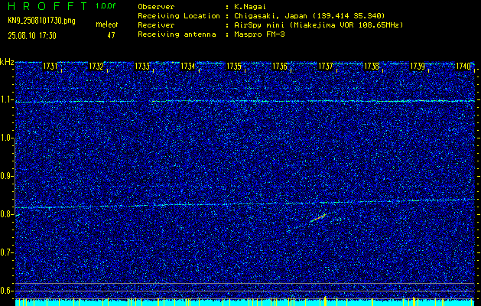Screen dimensions: 481x306
Task: Select the observer name K.Nagai
Action: pos(250,6)
